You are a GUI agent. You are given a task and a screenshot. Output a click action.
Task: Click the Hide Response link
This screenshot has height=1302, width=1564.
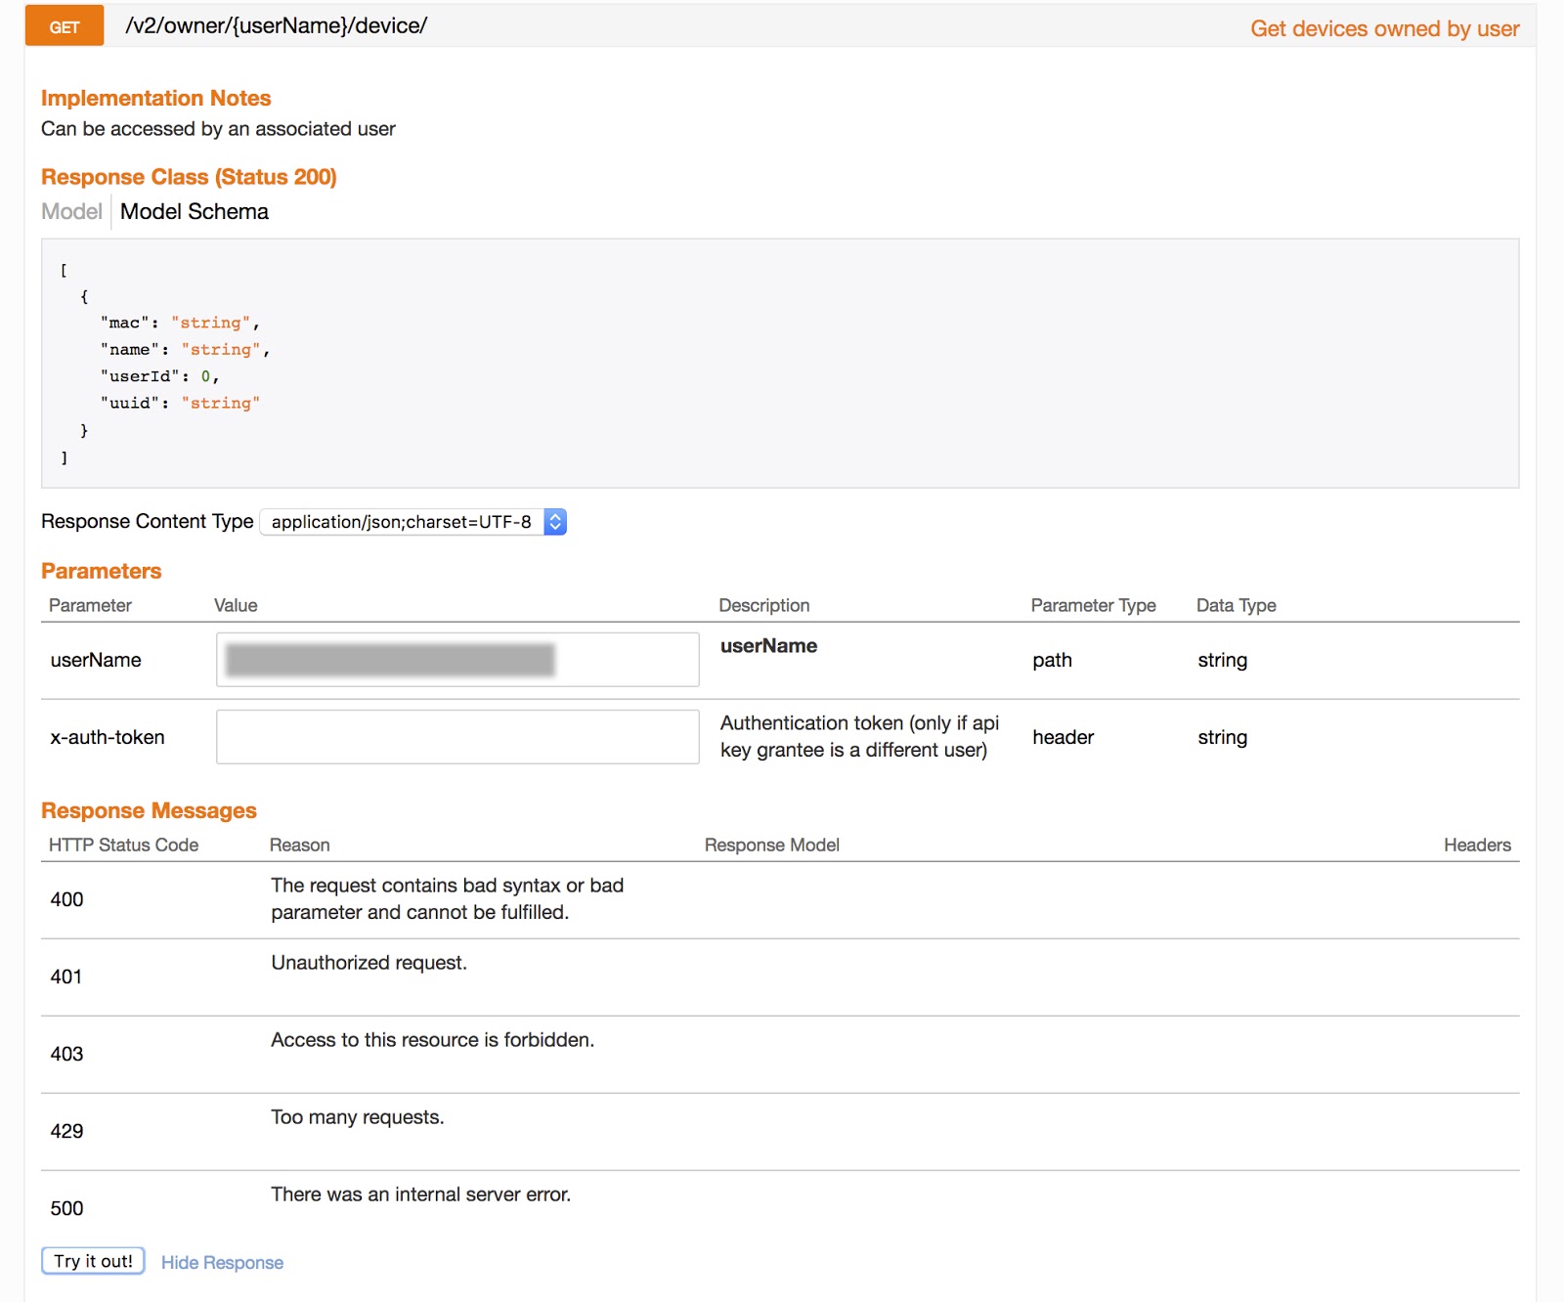point(222,1262)
